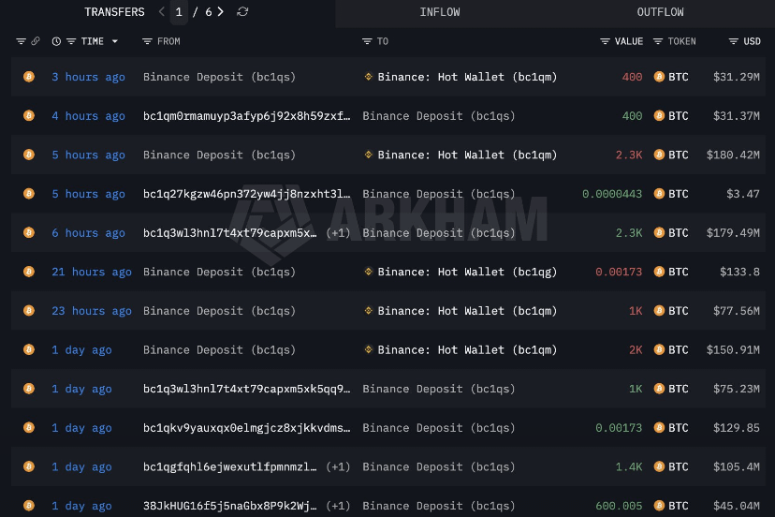Open address bc1q27kgzw46pn372yw4jj8nzxht3l

pyautogui.click(x=247, y=194)
